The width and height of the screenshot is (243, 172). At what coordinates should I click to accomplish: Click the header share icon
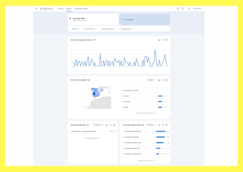(x=178, y=9)
